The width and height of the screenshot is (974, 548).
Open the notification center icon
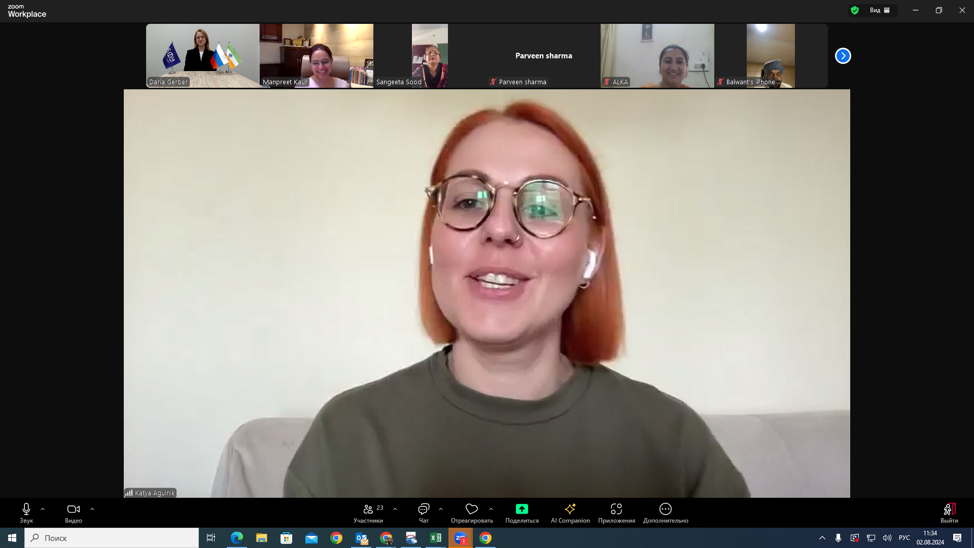click(957, 538)
